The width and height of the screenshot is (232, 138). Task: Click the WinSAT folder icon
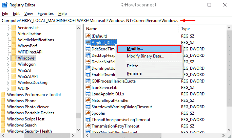click(14, 70)
